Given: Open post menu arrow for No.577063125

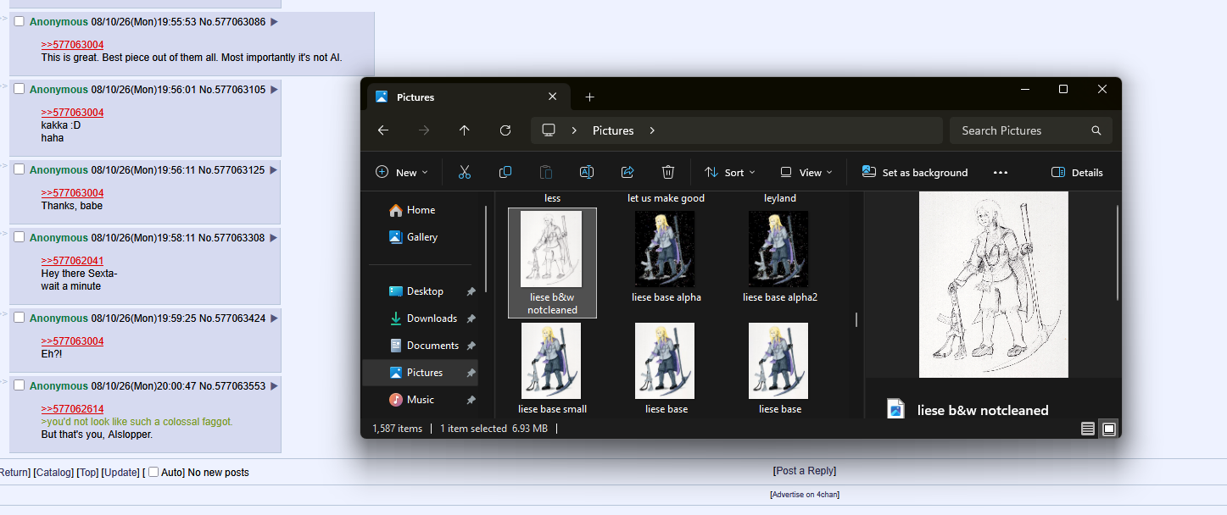Looking at the screenshot, I should pos(274,170).
